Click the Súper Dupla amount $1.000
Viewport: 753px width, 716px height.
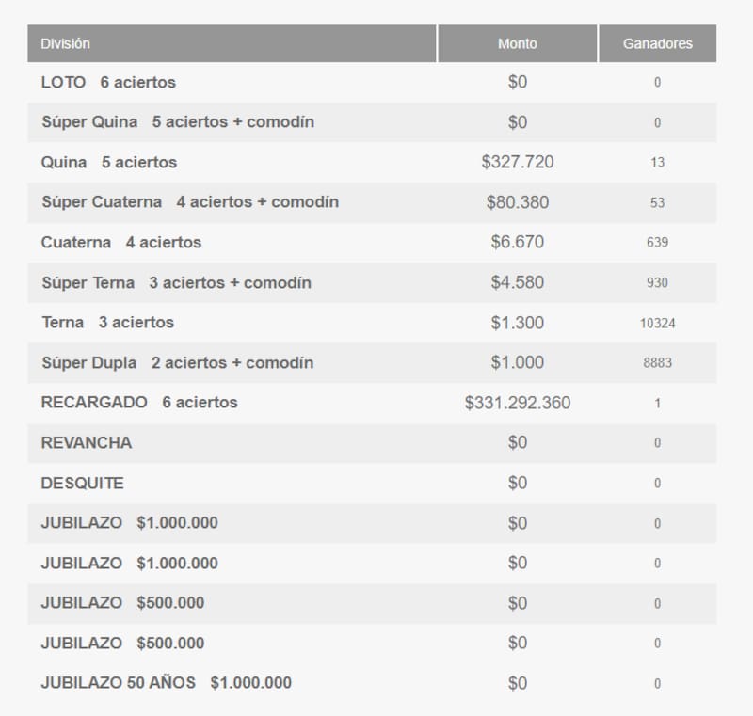click(517, 362)
